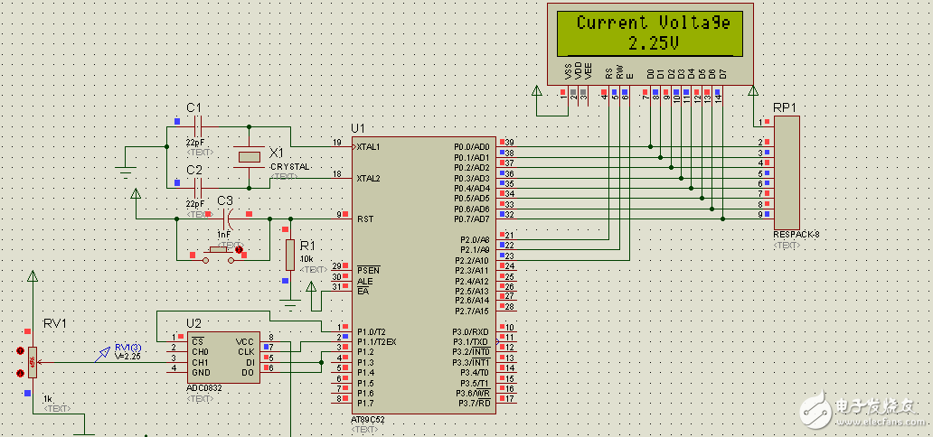Select capacitor C2 symbol
Viewport: 933px width, 437px height.
(198, 188)
